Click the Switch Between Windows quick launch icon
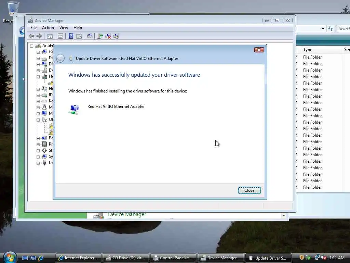The image size is (350, 263). [x=33, y=258]
